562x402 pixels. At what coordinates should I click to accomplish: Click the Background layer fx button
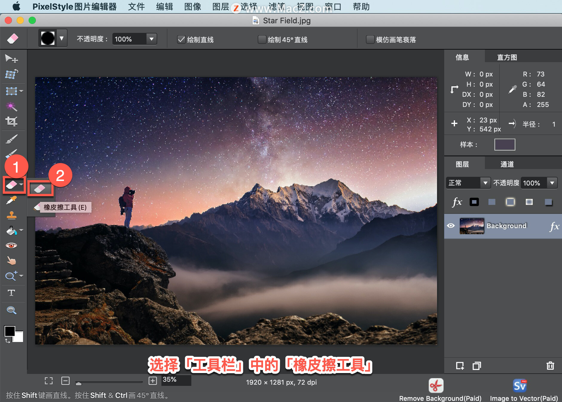point(554,226)
